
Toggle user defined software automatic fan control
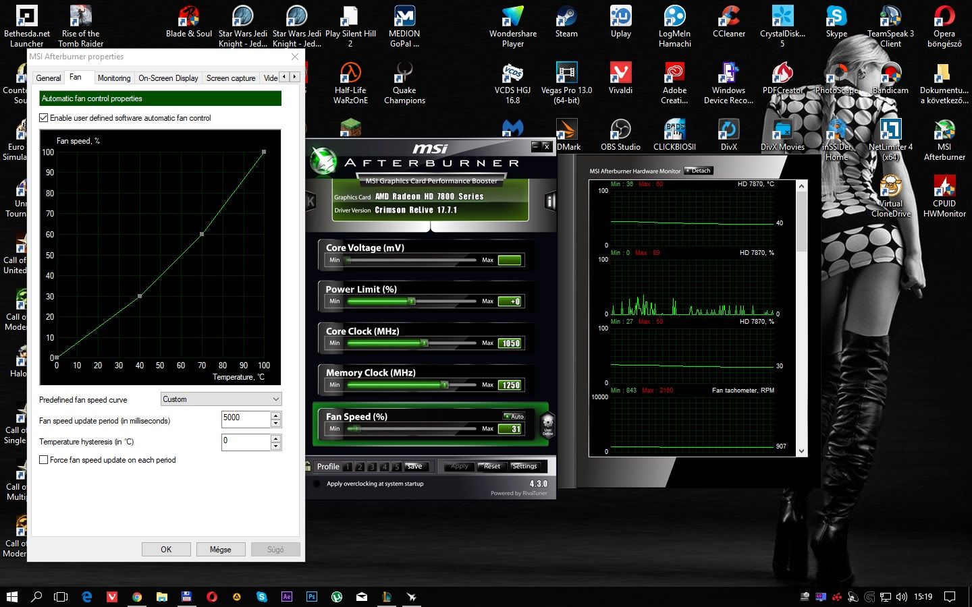click(x=44, y=118)
